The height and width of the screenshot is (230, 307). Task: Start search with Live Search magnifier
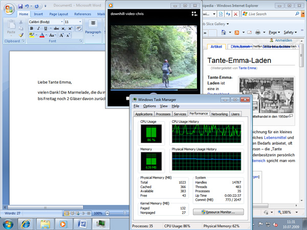[x=297, y=14]
